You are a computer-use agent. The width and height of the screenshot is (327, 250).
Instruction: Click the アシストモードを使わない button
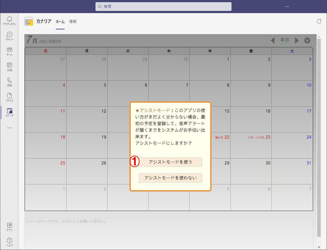tap(170, 178)
